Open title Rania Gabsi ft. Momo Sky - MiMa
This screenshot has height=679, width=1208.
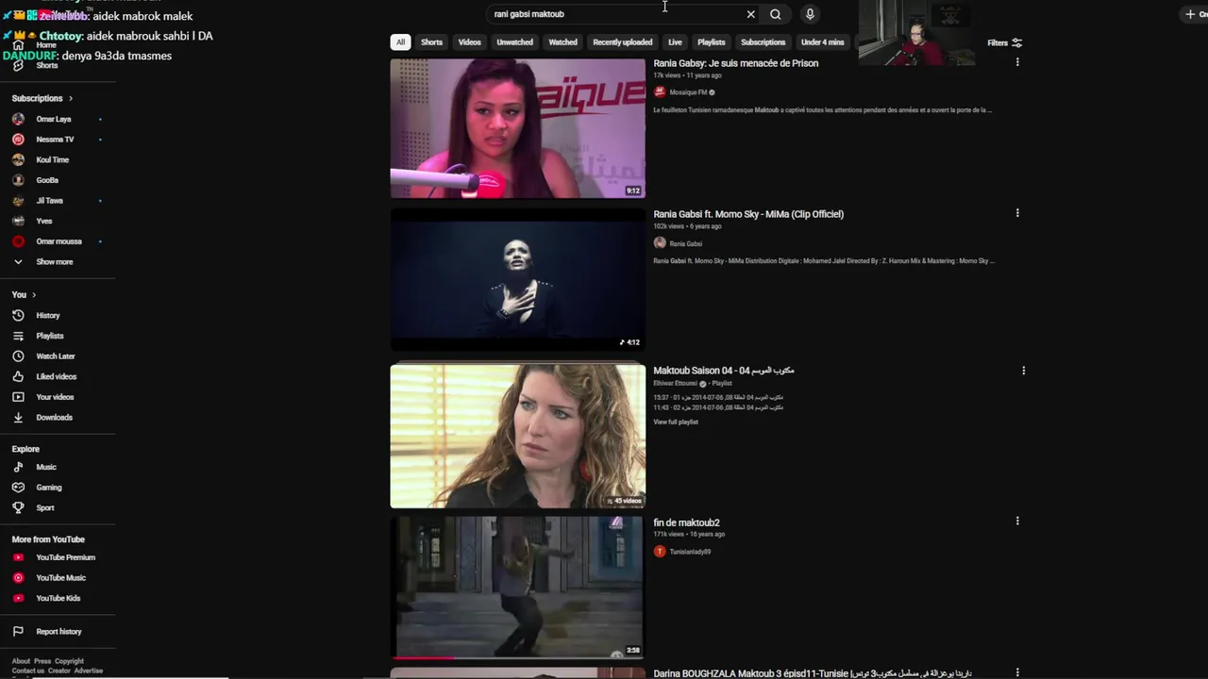coord(748,214)
